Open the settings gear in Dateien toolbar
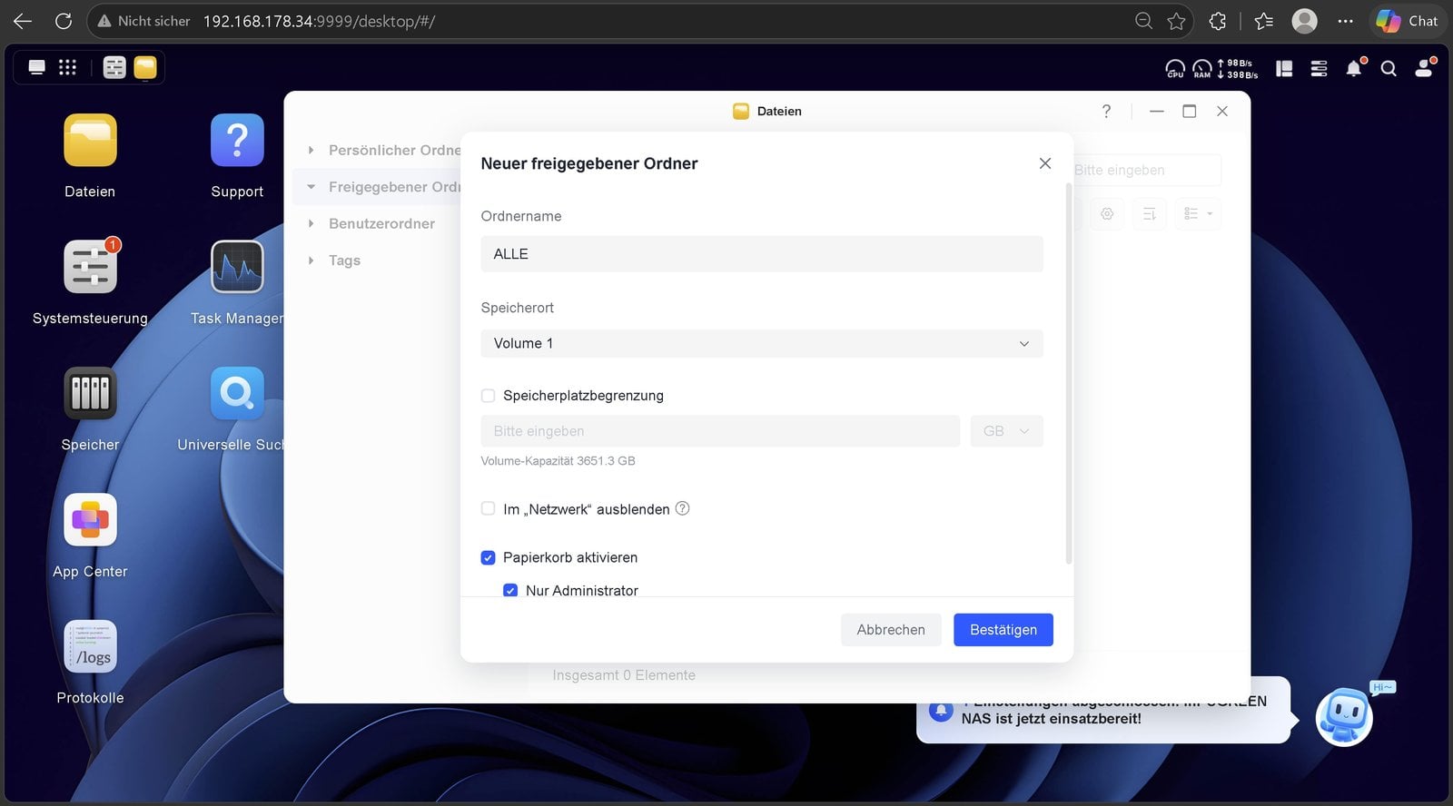The image size is (1453, 806). (1107, 214)
